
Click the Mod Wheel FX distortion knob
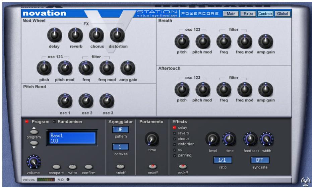(117, 35)
